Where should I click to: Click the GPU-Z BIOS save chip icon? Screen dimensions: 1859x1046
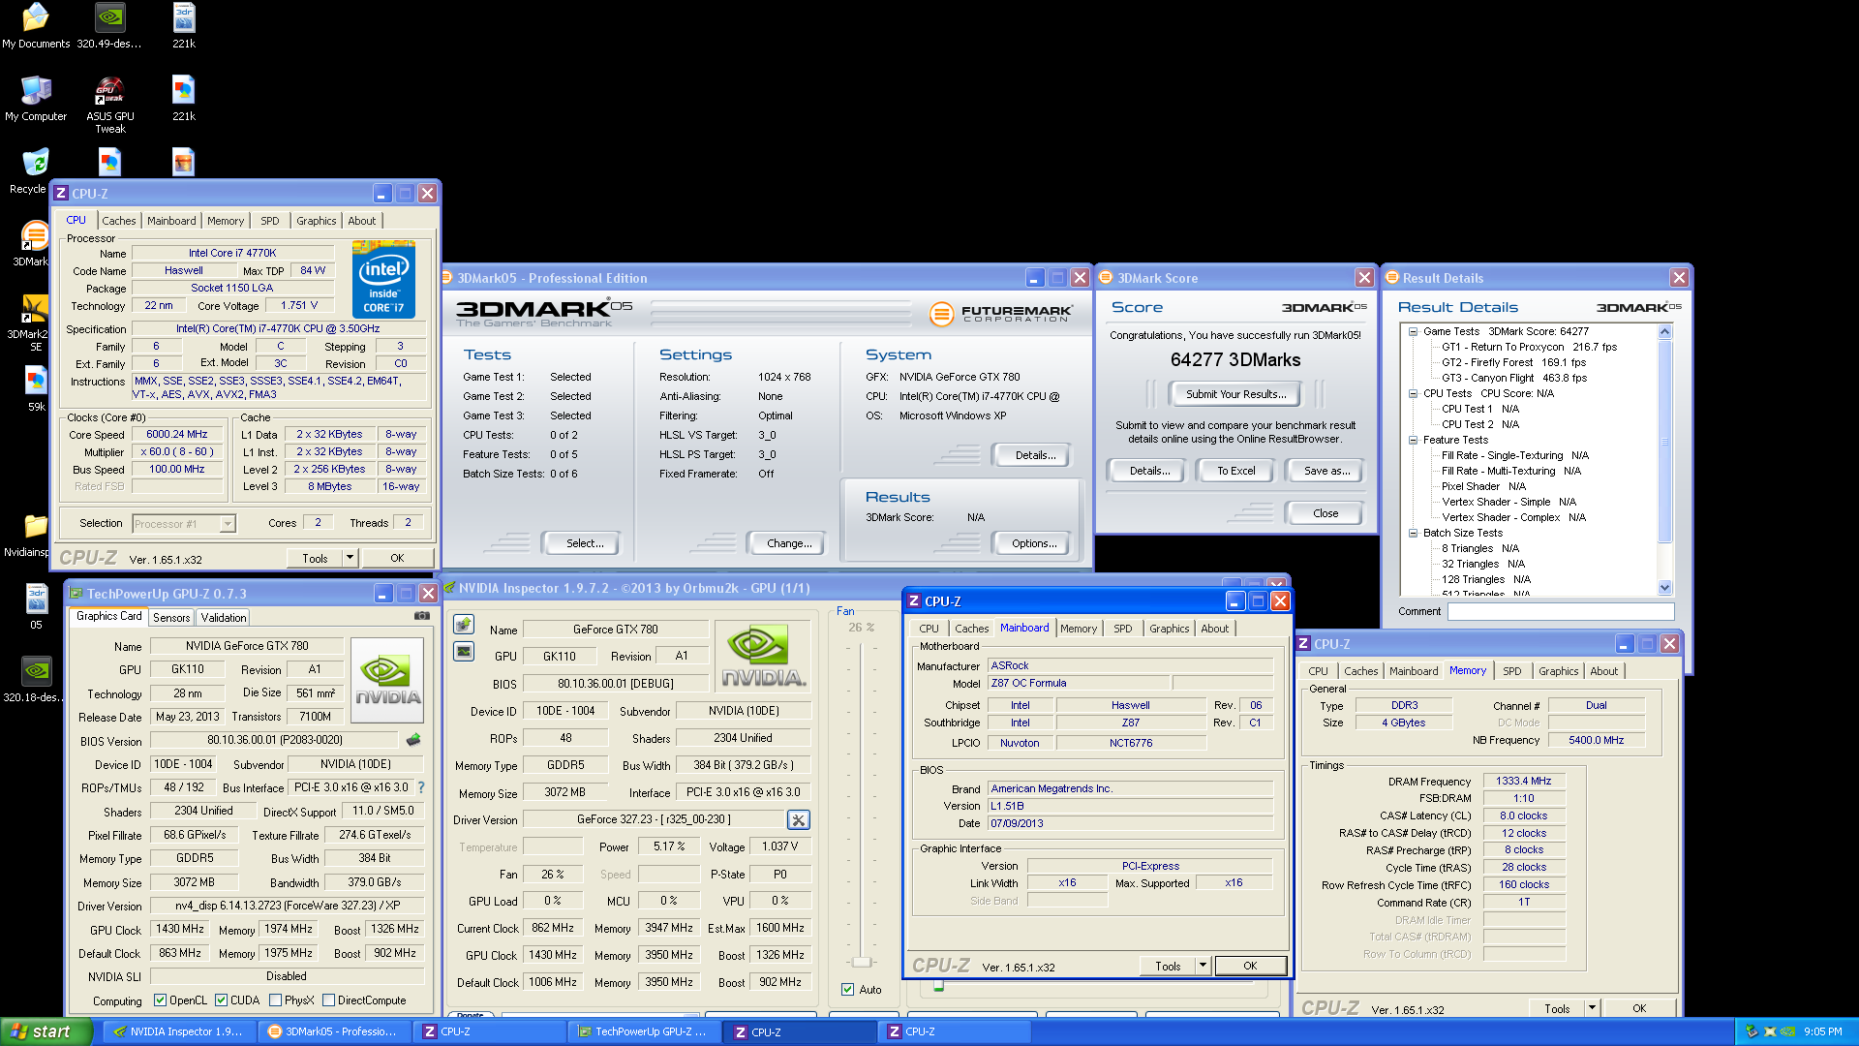pyautogui.click(x=413, y=740)
